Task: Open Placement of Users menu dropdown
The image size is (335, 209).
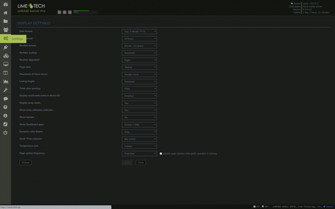Action: coord(139,75)
